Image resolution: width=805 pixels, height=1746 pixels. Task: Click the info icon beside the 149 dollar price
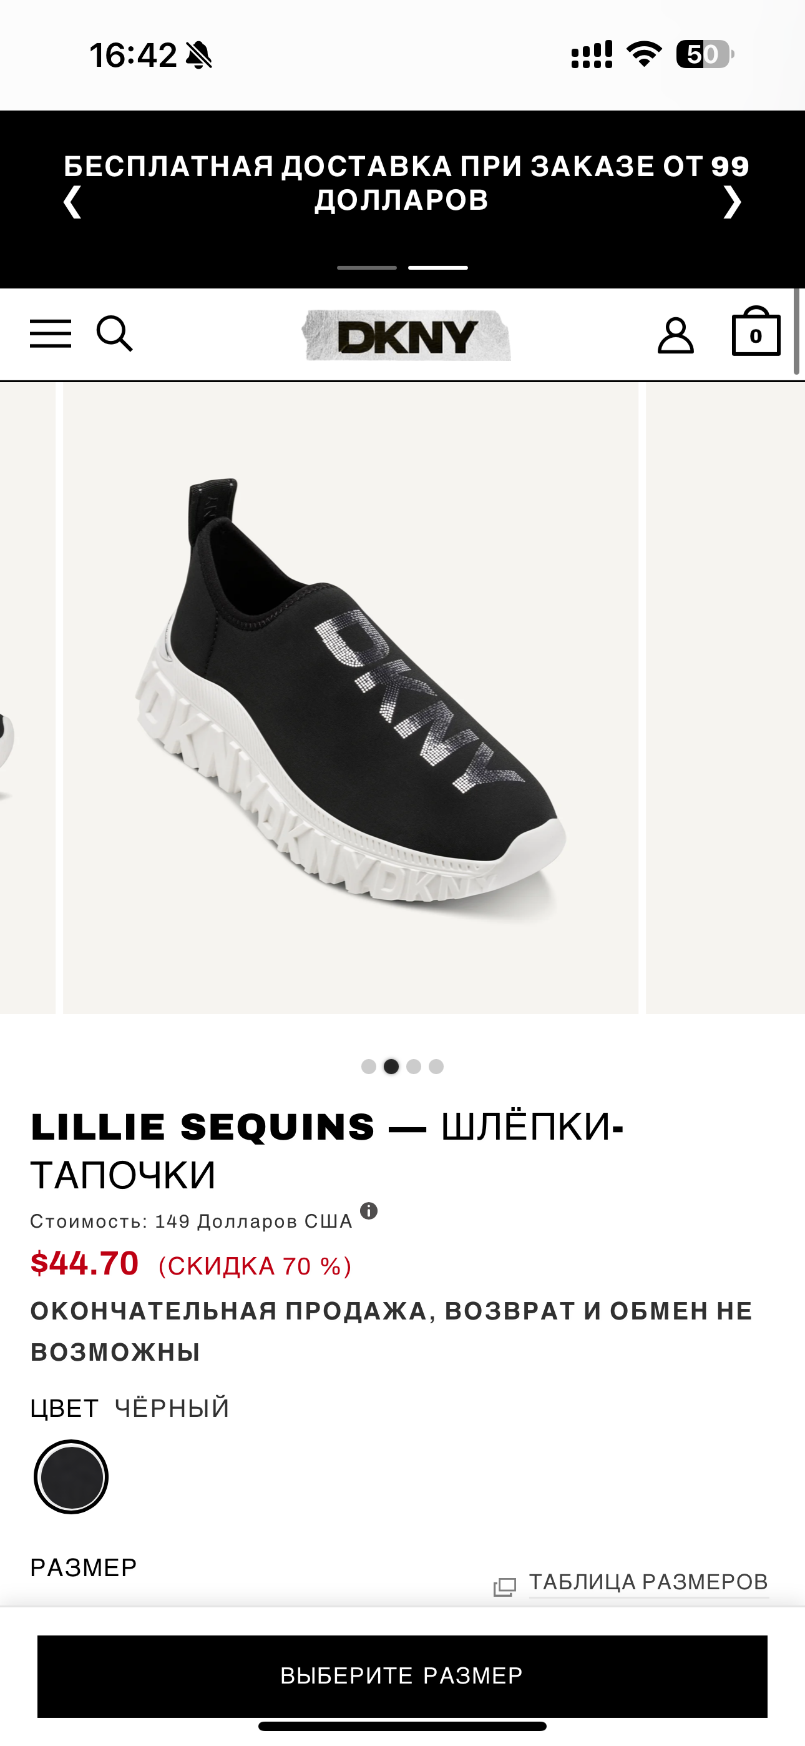369,1211
